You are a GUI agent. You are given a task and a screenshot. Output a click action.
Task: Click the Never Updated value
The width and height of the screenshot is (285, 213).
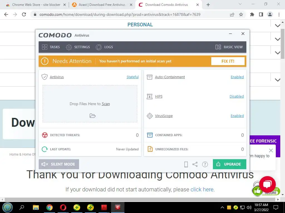pos(127,149)
